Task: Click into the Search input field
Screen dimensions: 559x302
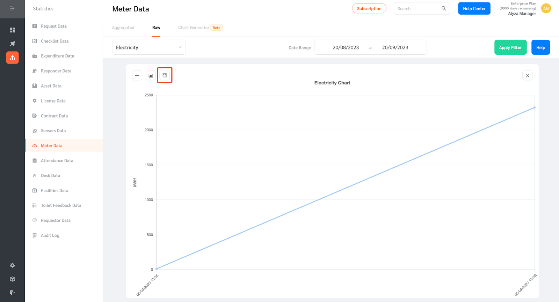Action: [x=418, y=8]
